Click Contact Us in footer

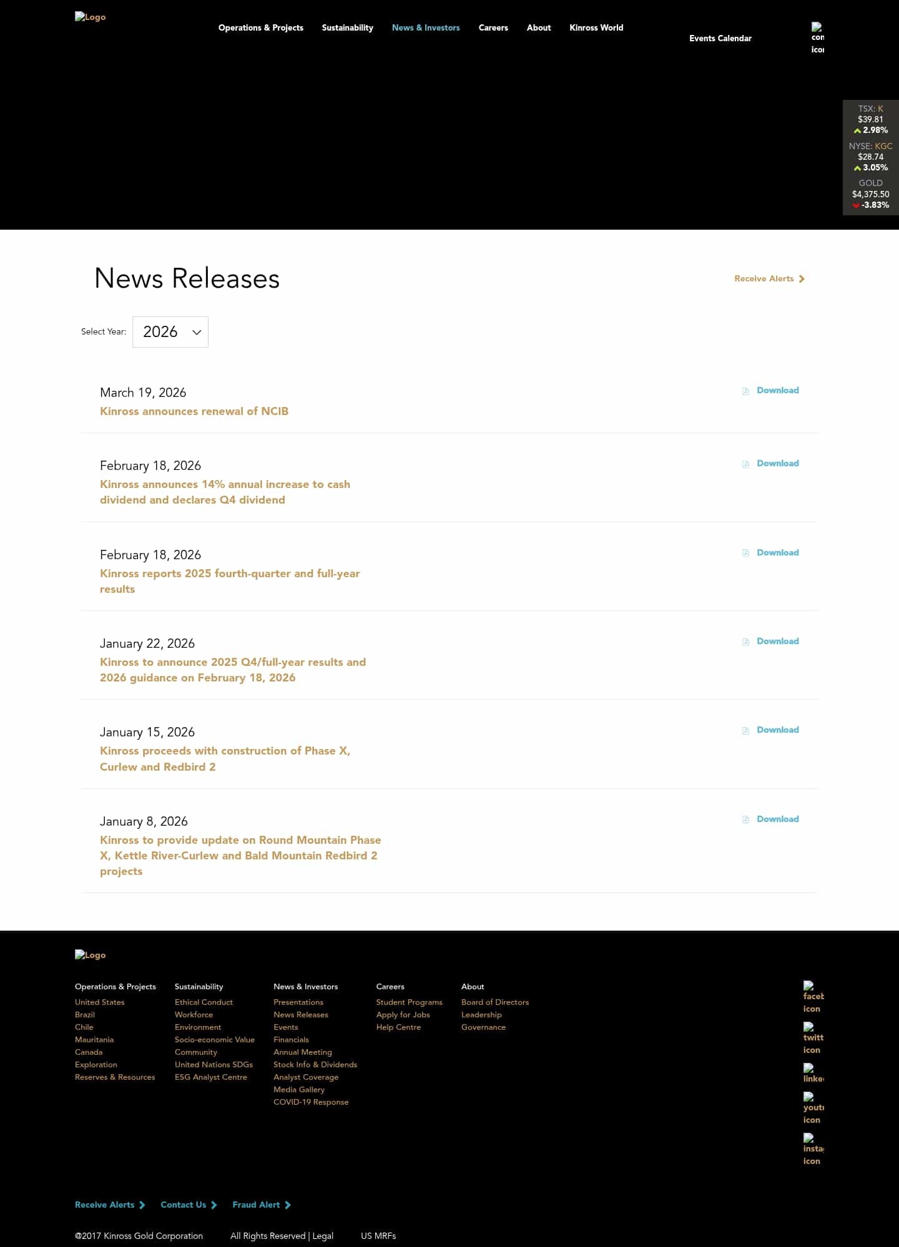pos(189,1205)
